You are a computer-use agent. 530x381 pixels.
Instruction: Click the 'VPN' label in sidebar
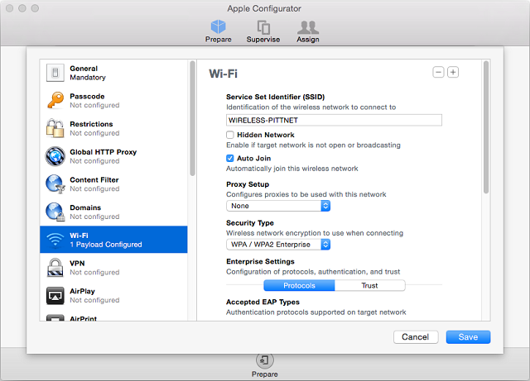click(77, 263)
